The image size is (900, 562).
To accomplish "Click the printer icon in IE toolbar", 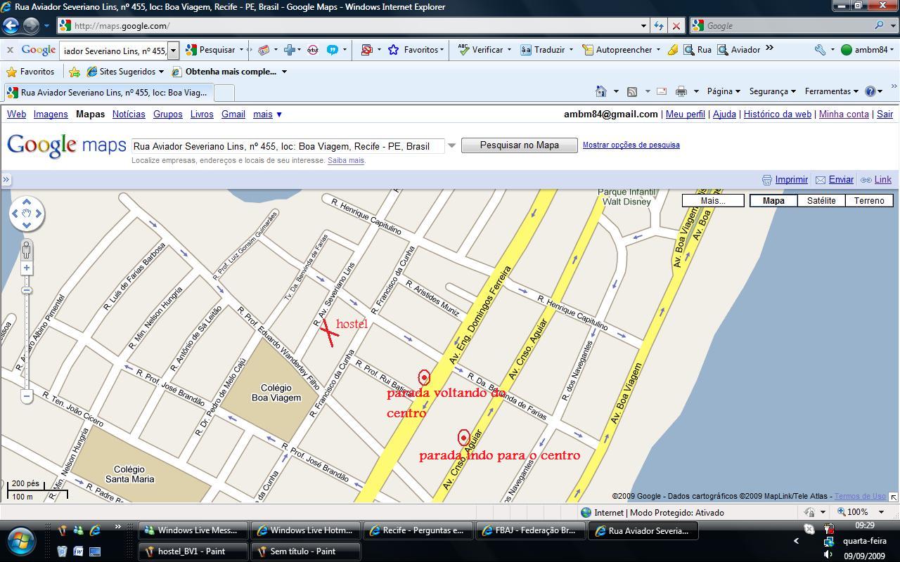I will click(681, 91).
